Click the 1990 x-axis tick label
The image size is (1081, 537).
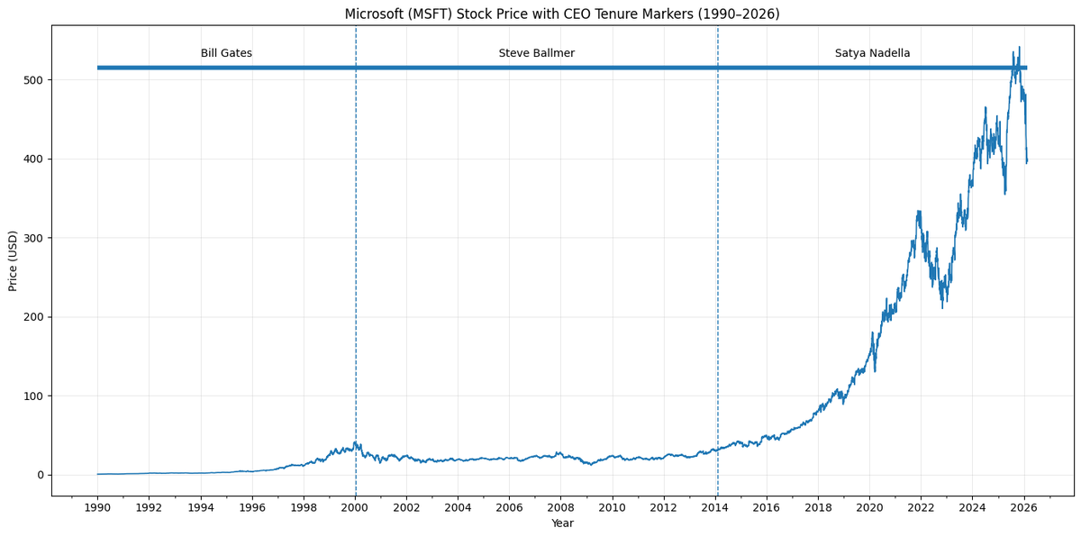click(x=98, y=507)
